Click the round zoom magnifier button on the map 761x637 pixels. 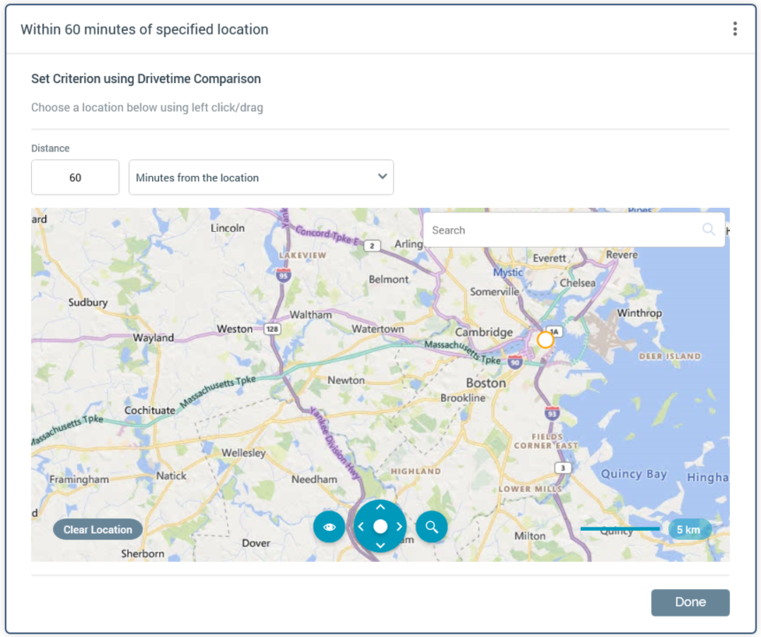coord(431,527)
